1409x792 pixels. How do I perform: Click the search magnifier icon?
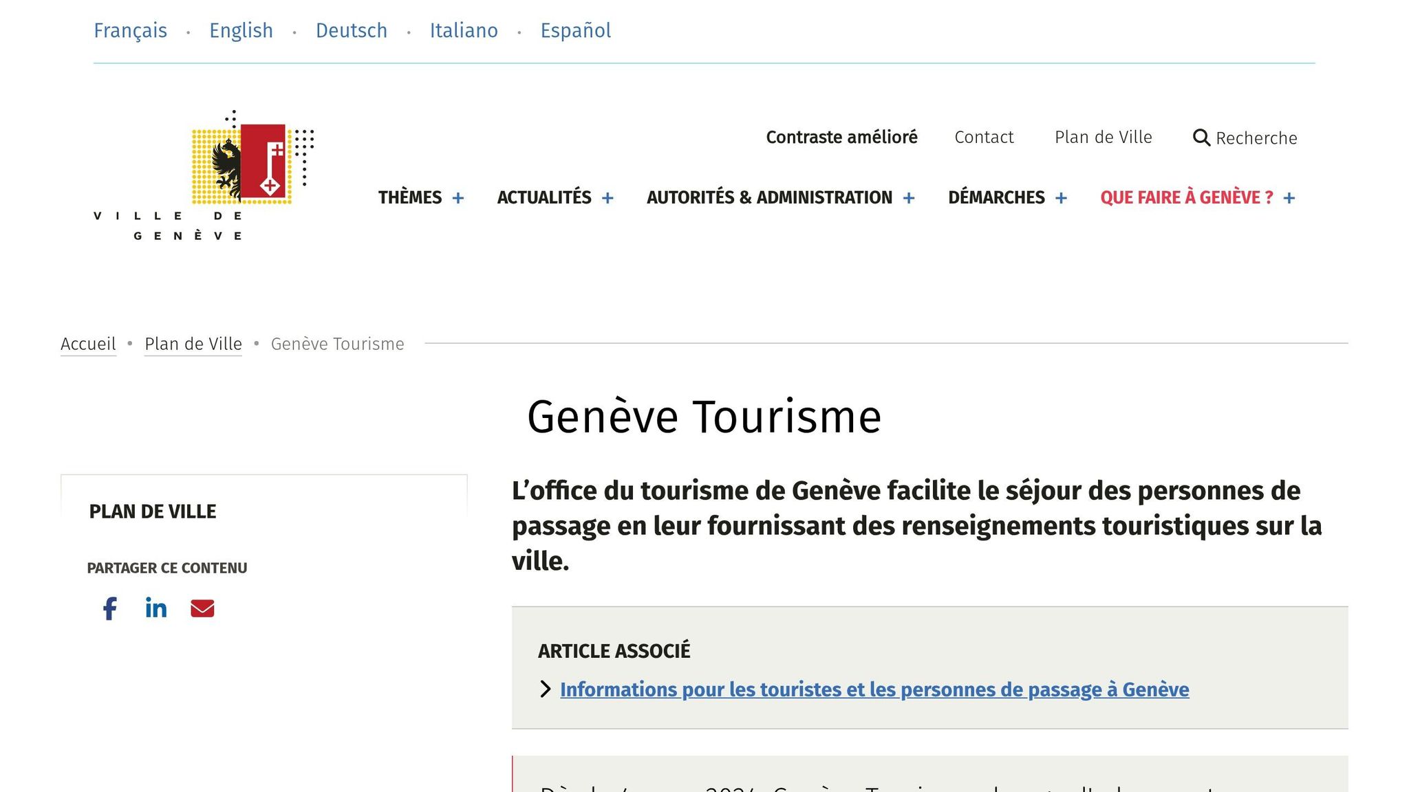1201,137
